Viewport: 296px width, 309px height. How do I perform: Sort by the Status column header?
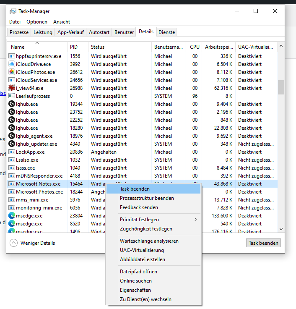(x=120, y=47)
